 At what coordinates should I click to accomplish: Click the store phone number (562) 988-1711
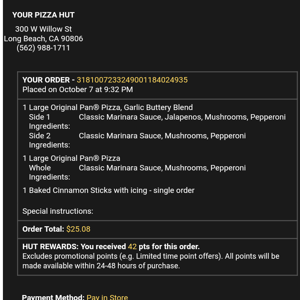tap(43, 48)
